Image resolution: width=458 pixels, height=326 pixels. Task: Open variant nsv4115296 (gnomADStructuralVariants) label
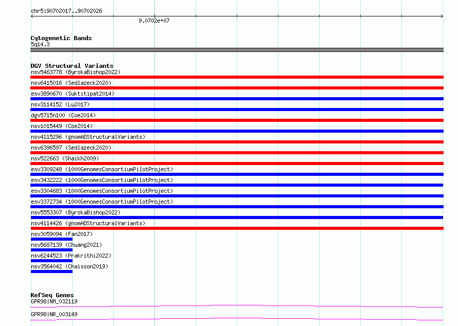tap(88, 137)
